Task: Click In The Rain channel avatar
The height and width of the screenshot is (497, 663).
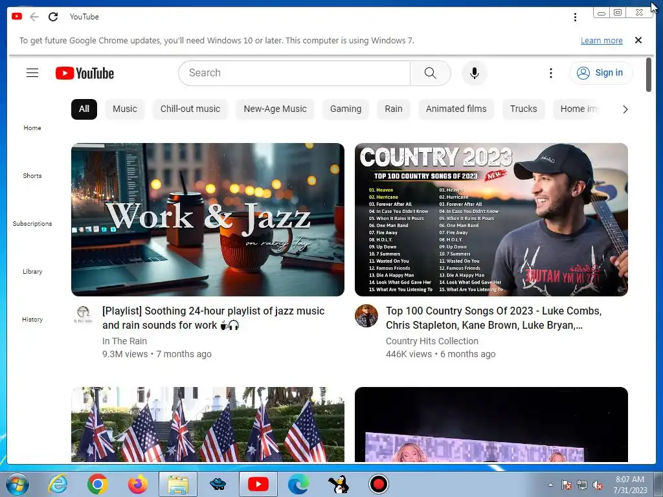Action: pyautogui.click(x=84, y=315)
